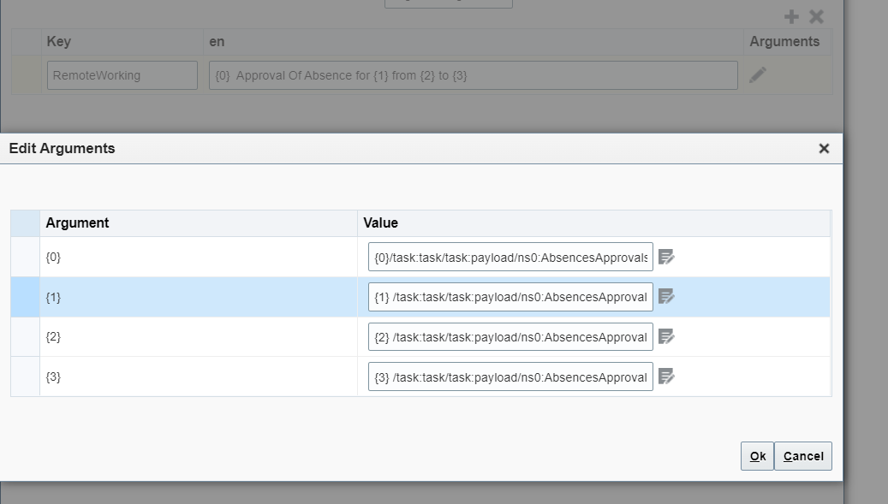Delete the selected key using X icon
The image size is (888, 504).
814,15
